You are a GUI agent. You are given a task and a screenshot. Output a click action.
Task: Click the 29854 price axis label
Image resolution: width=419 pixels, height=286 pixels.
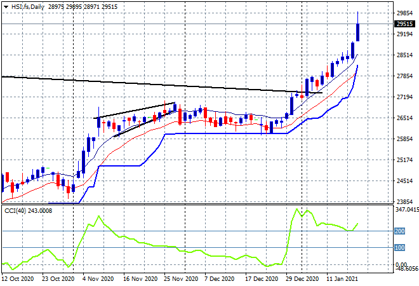point(404,13)
